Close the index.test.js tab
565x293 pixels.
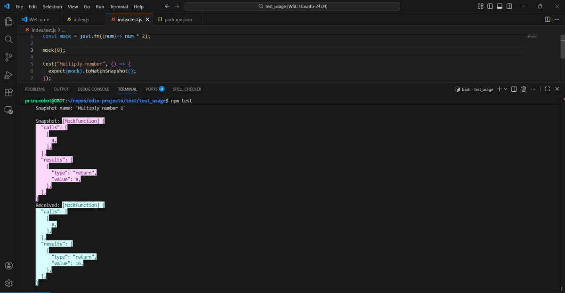click(147, 20)
